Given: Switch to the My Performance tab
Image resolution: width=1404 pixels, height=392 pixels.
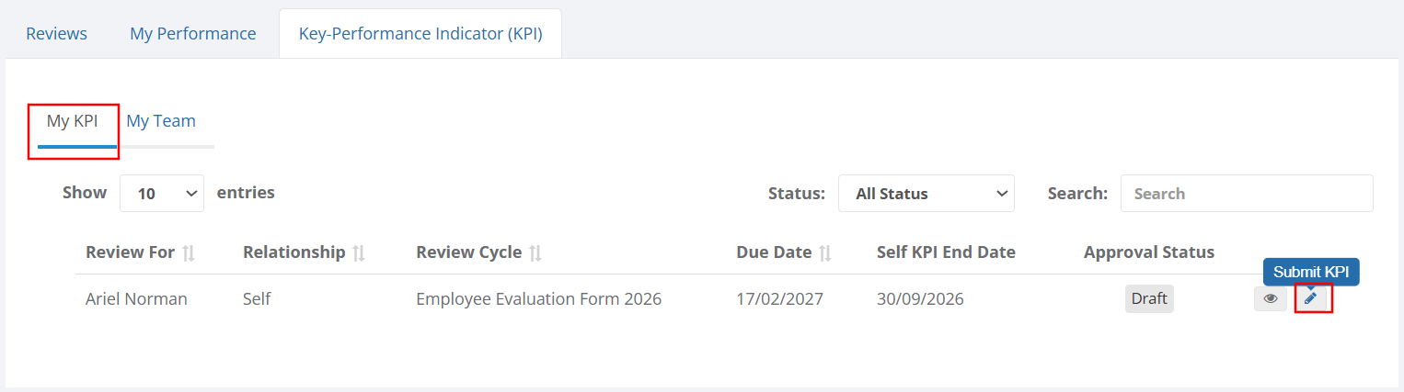Looking at the screenshot, I should [193, 34].
